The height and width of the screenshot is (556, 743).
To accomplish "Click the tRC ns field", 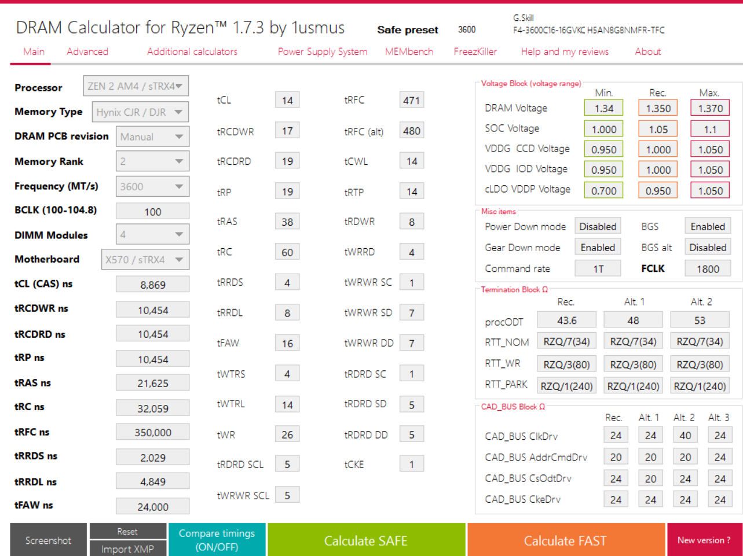I will coord(152,408).
